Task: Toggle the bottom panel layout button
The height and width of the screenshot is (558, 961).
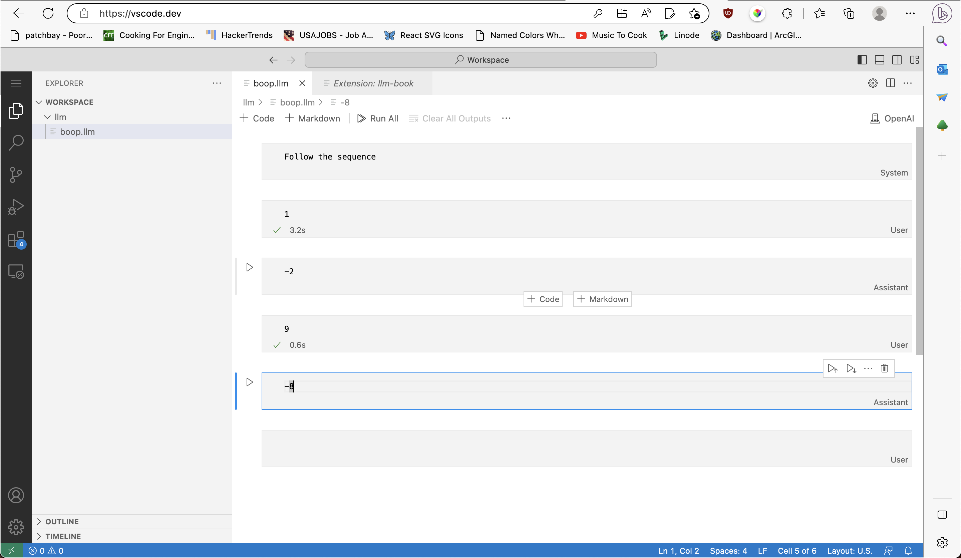Action: [879, 60]
